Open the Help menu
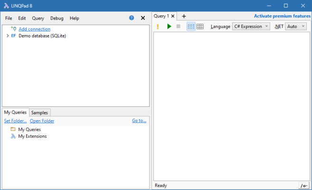 coord(74,19)
